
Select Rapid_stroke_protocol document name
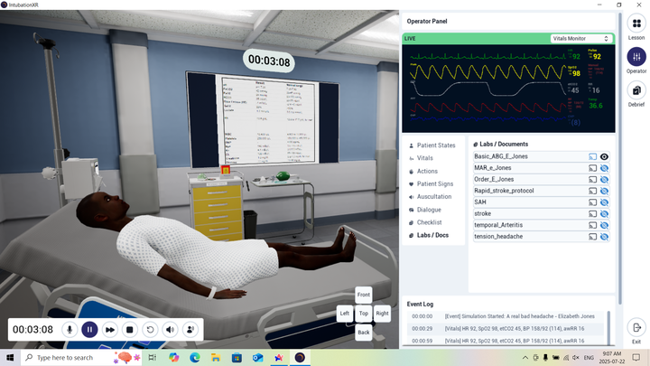point(504,191)
